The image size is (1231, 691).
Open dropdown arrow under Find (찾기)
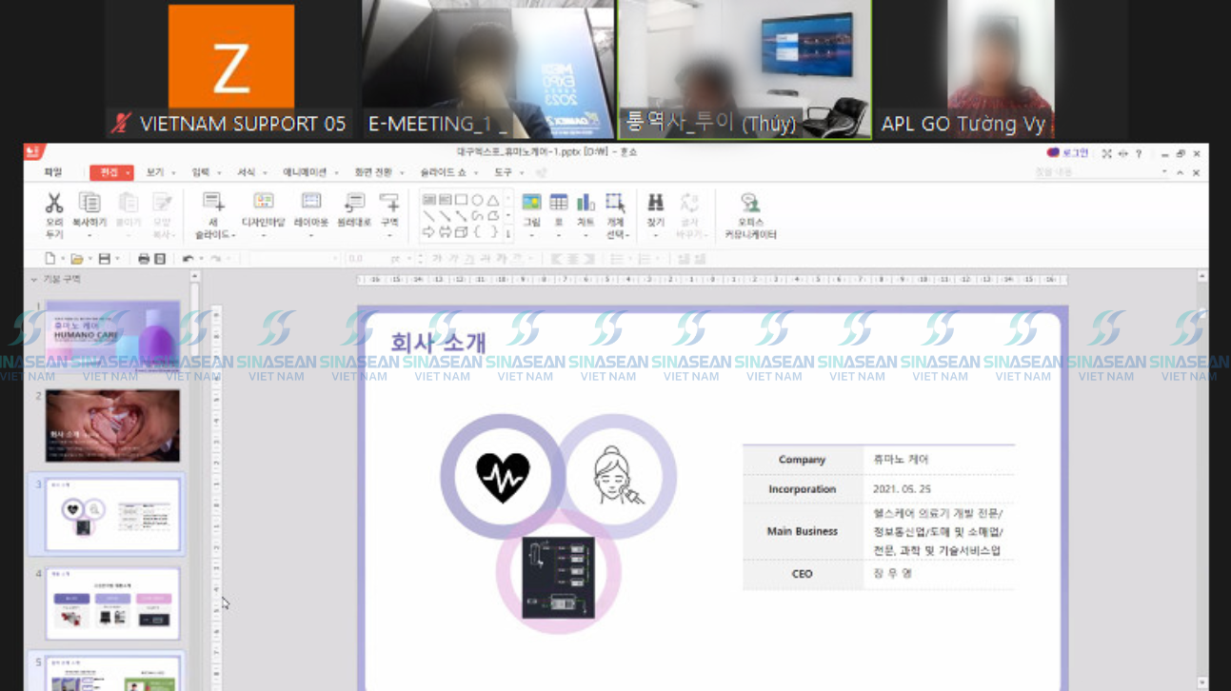click(655, 235)
